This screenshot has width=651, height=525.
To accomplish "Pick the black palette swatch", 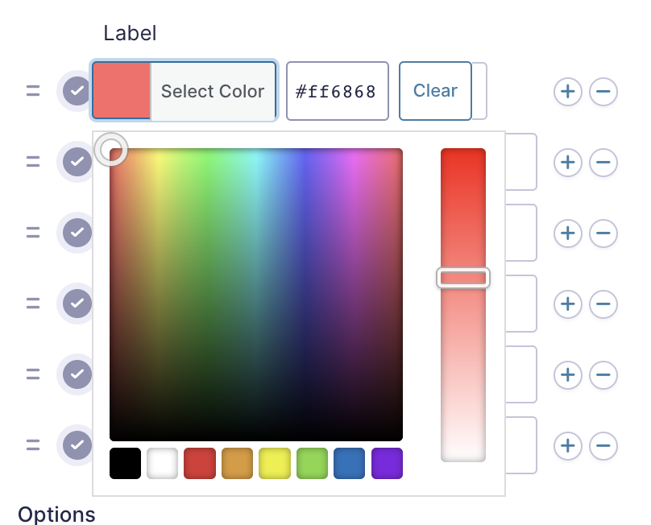I will [x=125, y=464].
